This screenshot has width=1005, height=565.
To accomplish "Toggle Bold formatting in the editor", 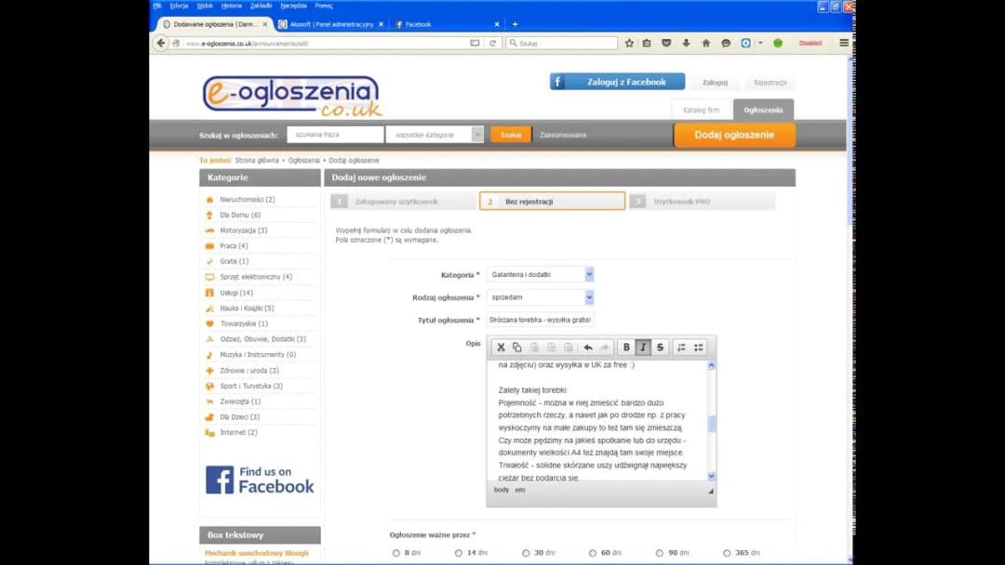I will click(x=626, y=348).
